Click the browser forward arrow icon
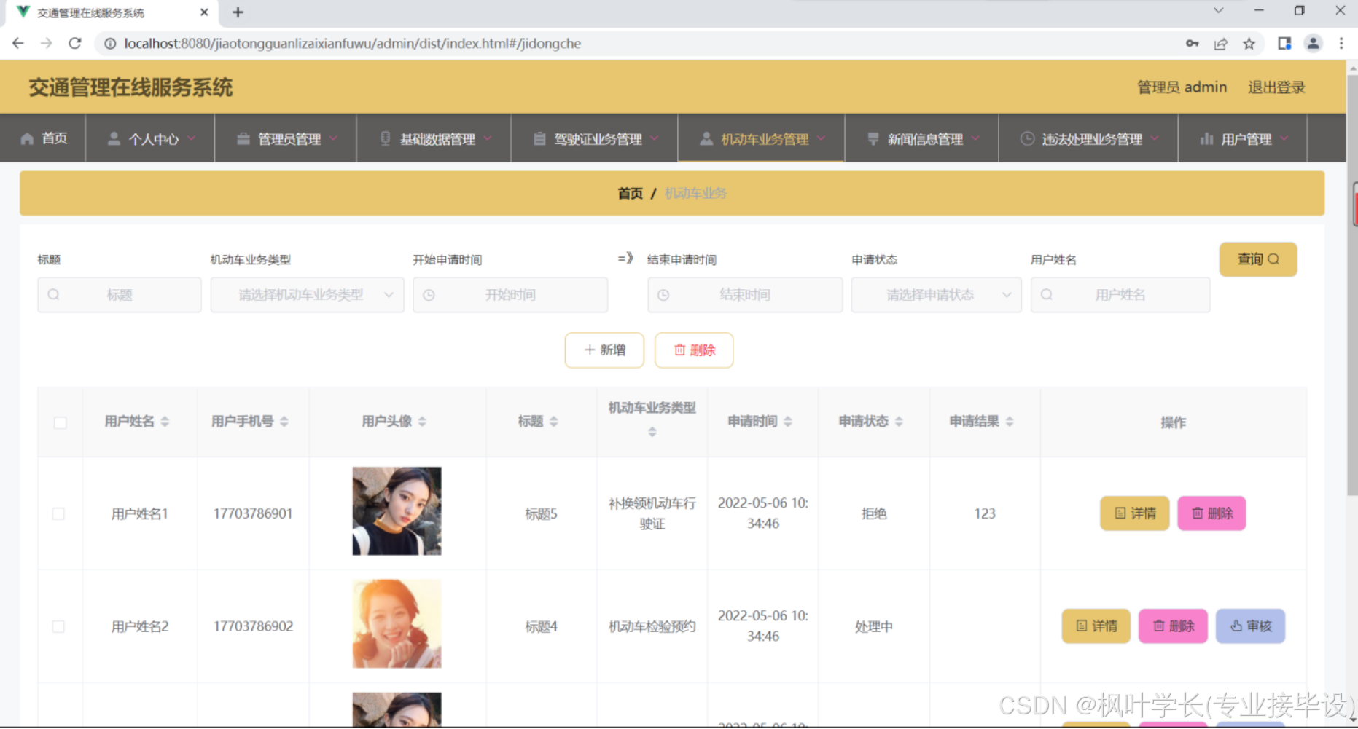This screenshot has height=729, width=1358. (x=47, y=44)
